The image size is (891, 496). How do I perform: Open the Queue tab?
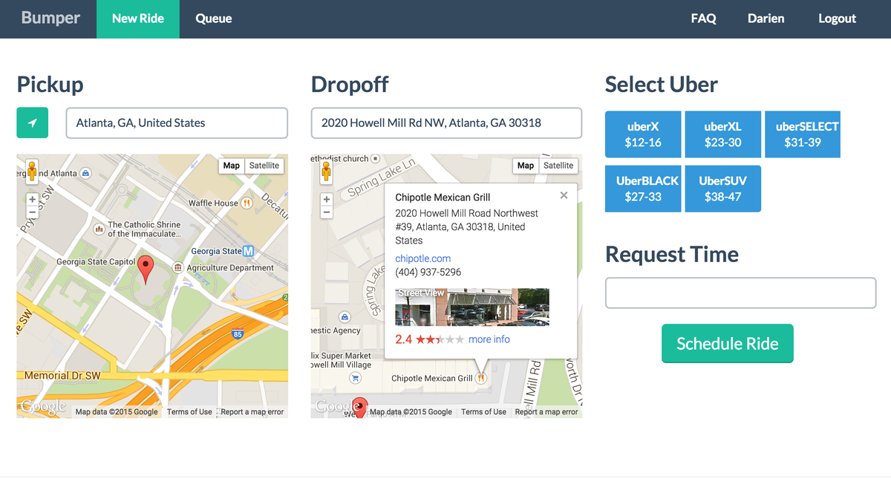(x=214, y=19)
